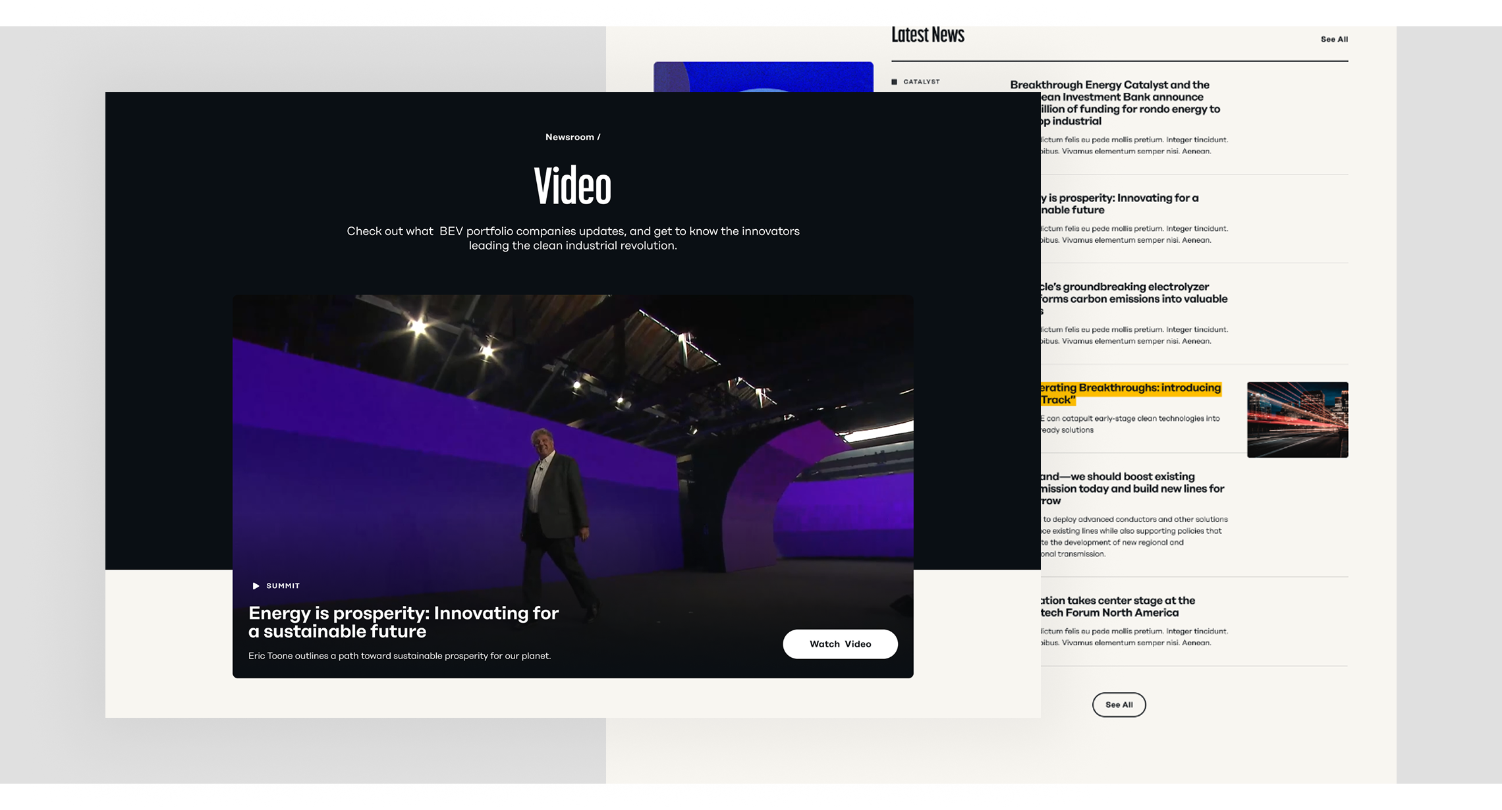Click the top 'See All' link
Image resolution: width=1502 pixels, height=810 pixels.
(x=1334, y=40)
